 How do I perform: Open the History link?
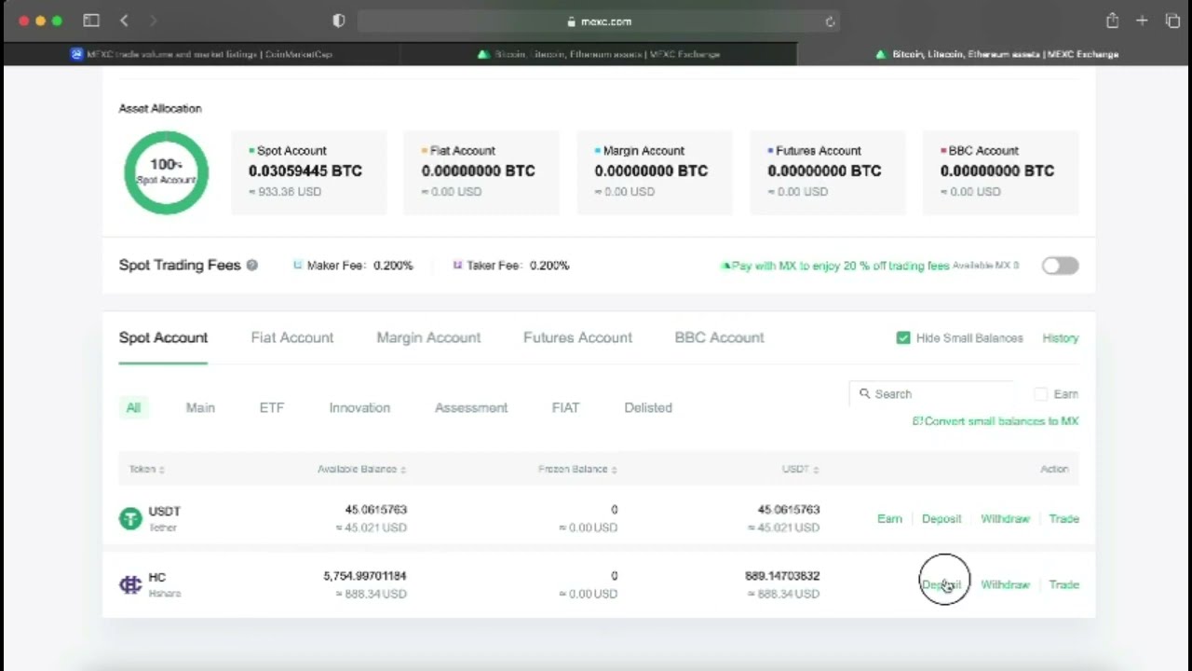click(x=1061, y=338)
